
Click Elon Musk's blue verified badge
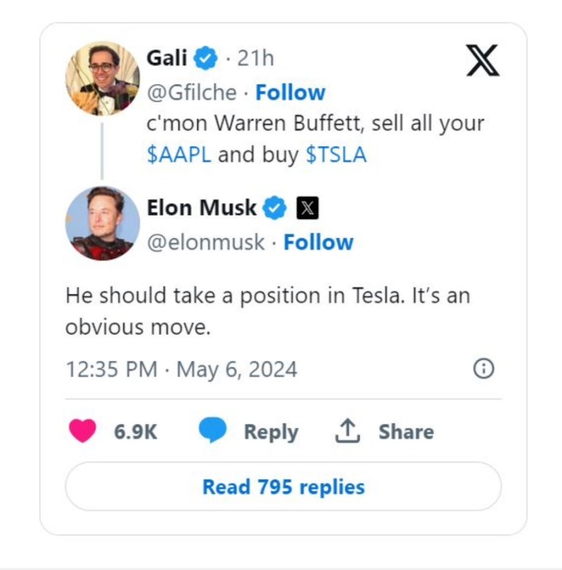(275, 208)
